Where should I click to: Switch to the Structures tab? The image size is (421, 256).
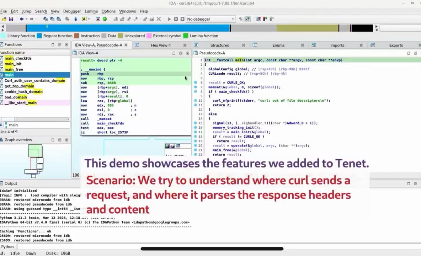click(x=219, y=45)
